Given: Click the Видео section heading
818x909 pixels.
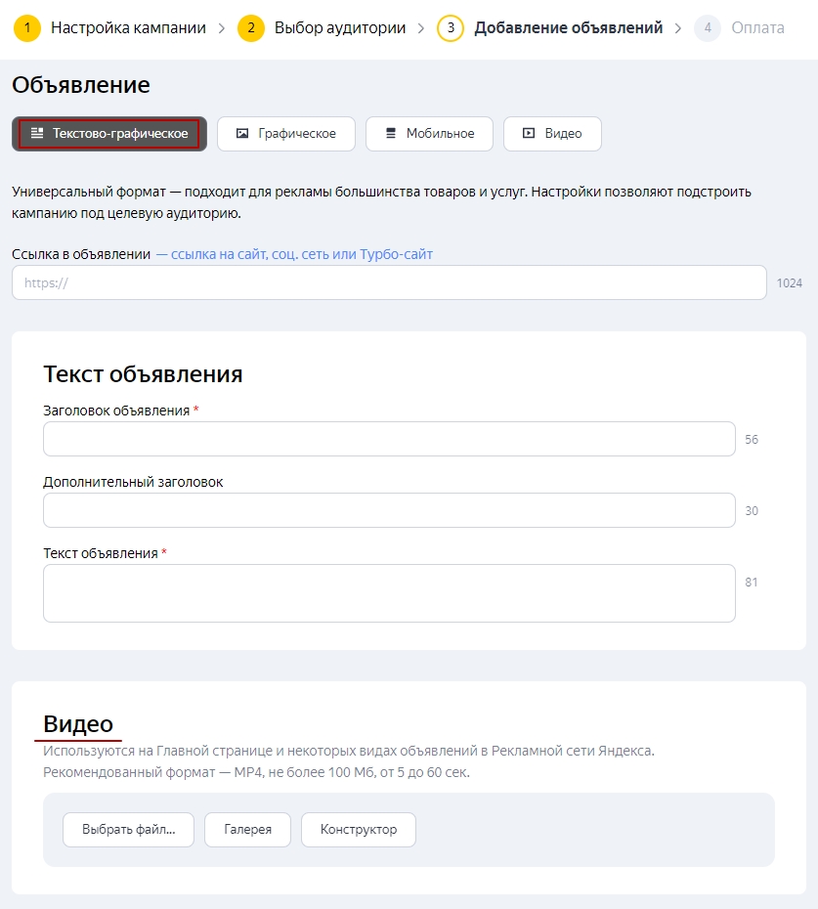Looking at the screenshot, I should [x=78, y=724].
